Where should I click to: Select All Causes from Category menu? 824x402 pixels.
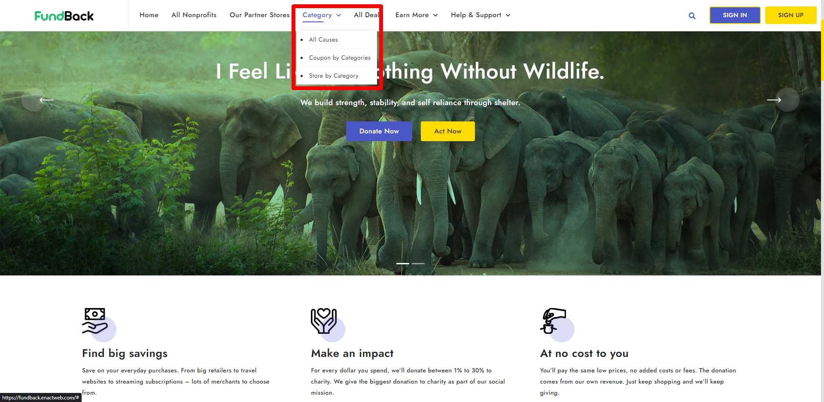coord(323,39)
